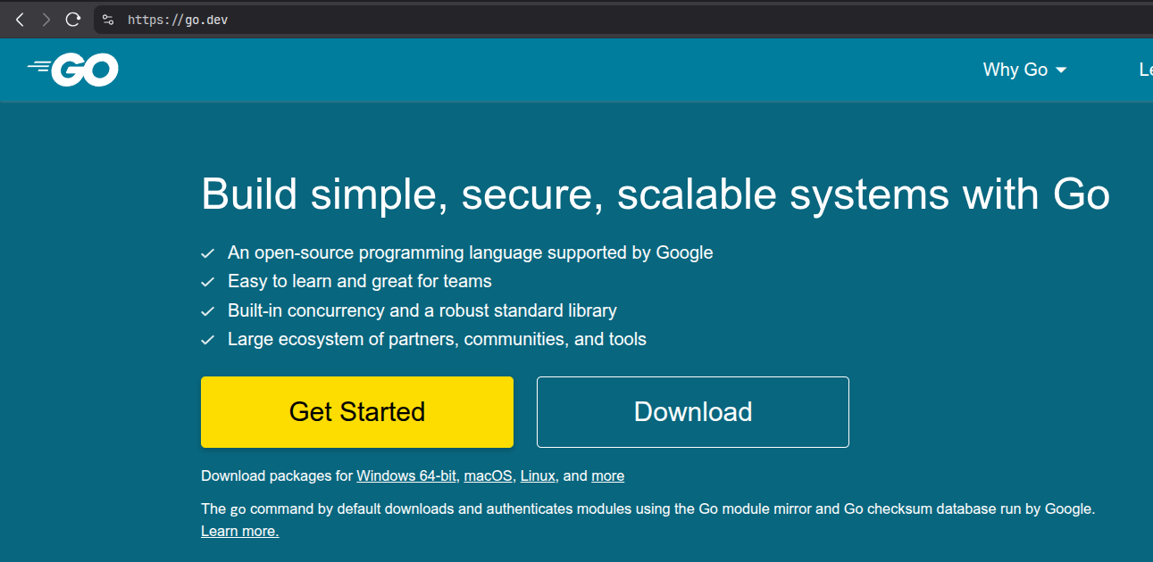Image resolution: width=1153 pixels, height=562 pixels.
Task: Reload the page with the refresh icon
Action: (73, 20)
